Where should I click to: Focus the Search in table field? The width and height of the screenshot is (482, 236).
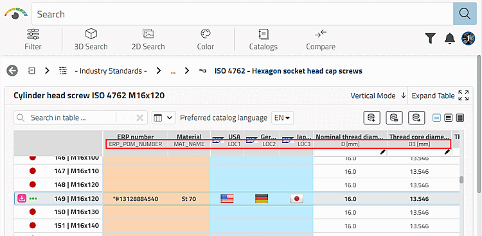tap(64, 117)
